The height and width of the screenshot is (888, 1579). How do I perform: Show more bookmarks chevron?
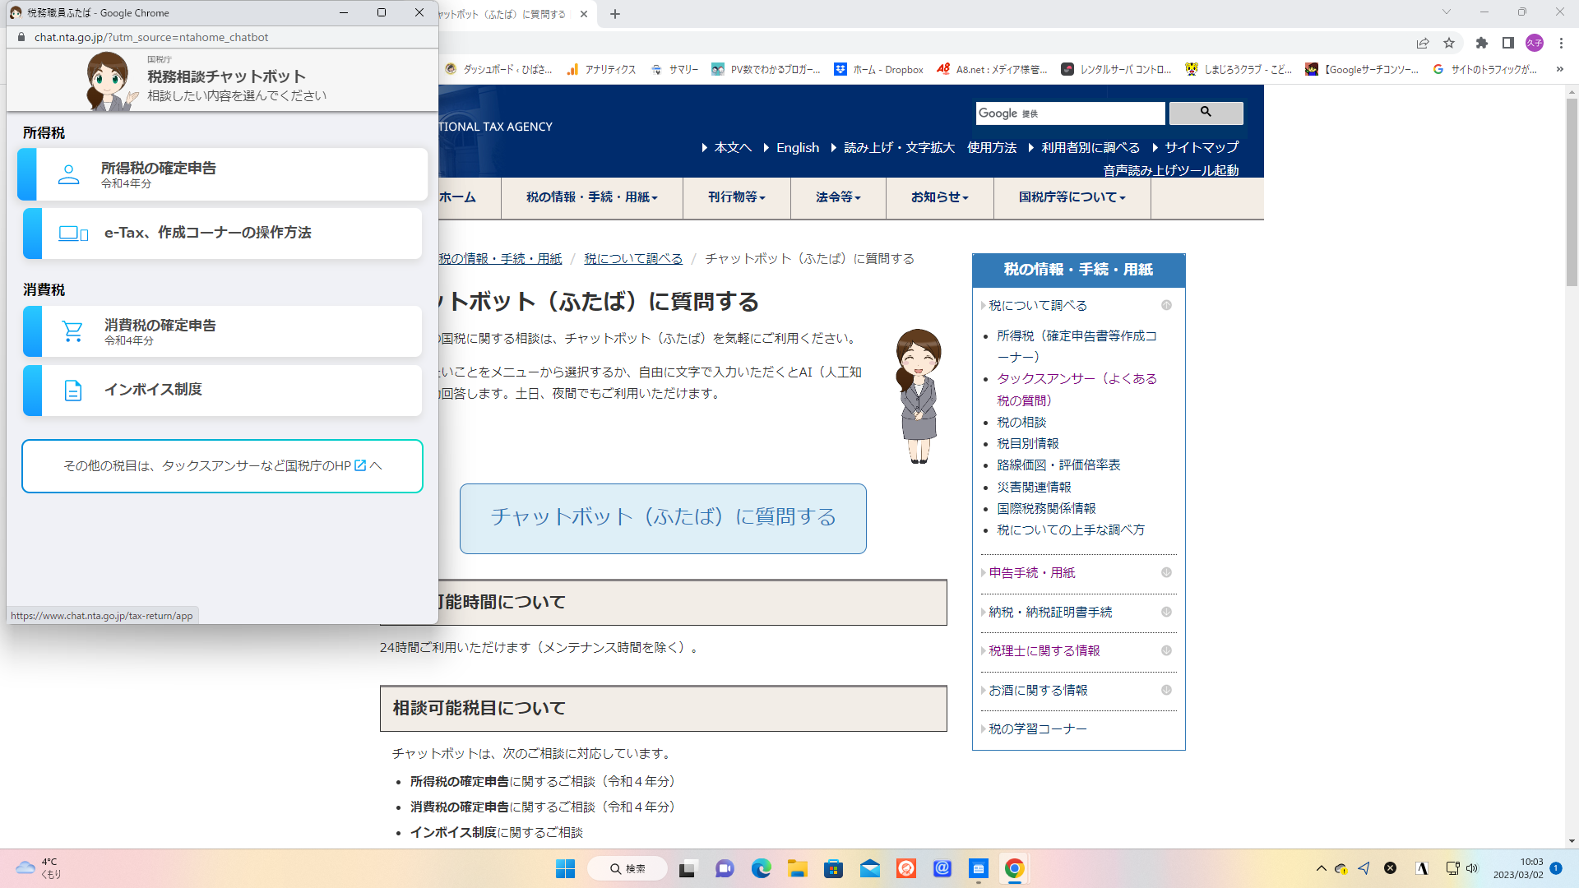click(x=1559, y=70)
